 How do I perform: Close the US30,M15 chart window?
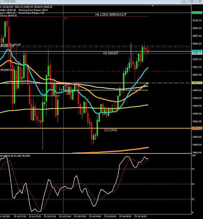[x=199, y=1]
